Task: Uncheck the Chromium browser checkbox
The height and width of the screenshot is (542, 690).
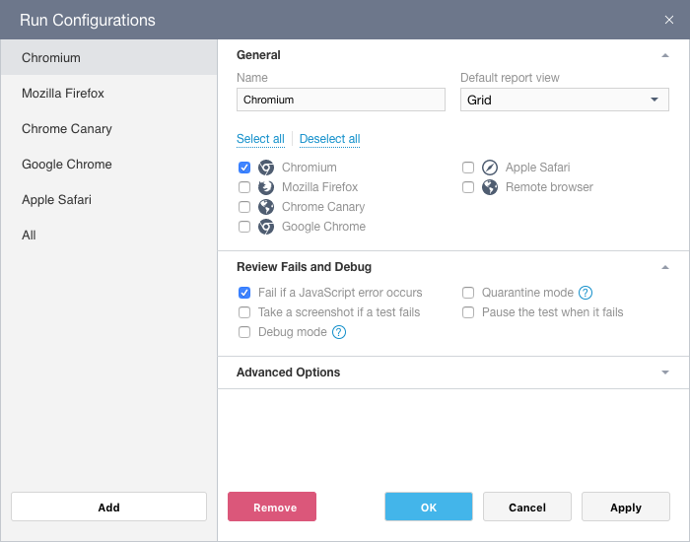Action: pyautogui.click(x=244, y=168)
